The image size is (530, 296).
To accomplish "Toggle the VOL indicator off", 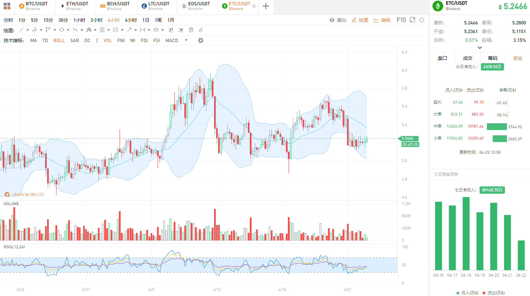I will coord(108,40).
